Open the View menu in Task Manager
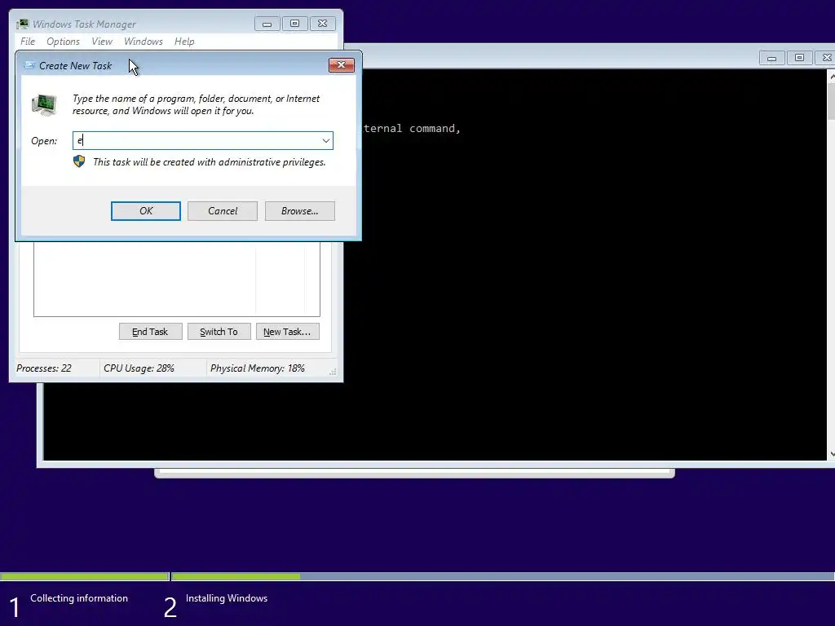This screenshot has height=626, width=835. pos(102,42)
